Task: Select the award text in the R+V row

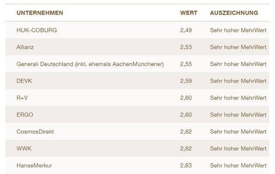Action: pos(238,98)
